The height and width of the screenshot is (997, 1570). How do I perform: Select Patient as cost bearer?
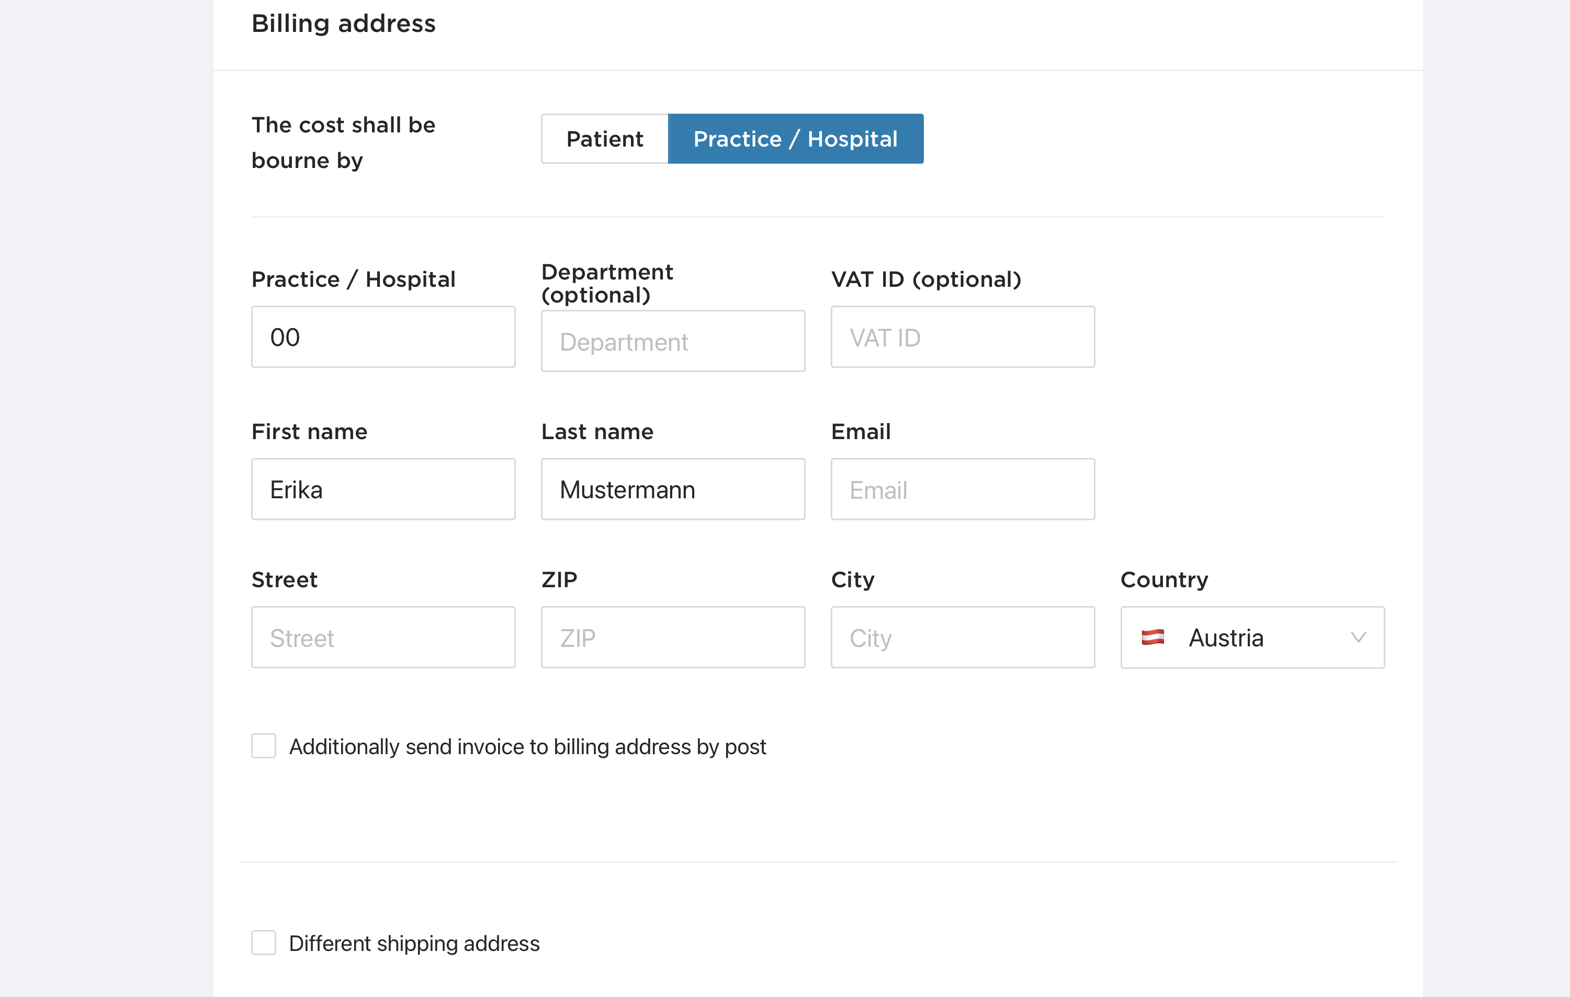pyautogui.click(x=604, y=139)
